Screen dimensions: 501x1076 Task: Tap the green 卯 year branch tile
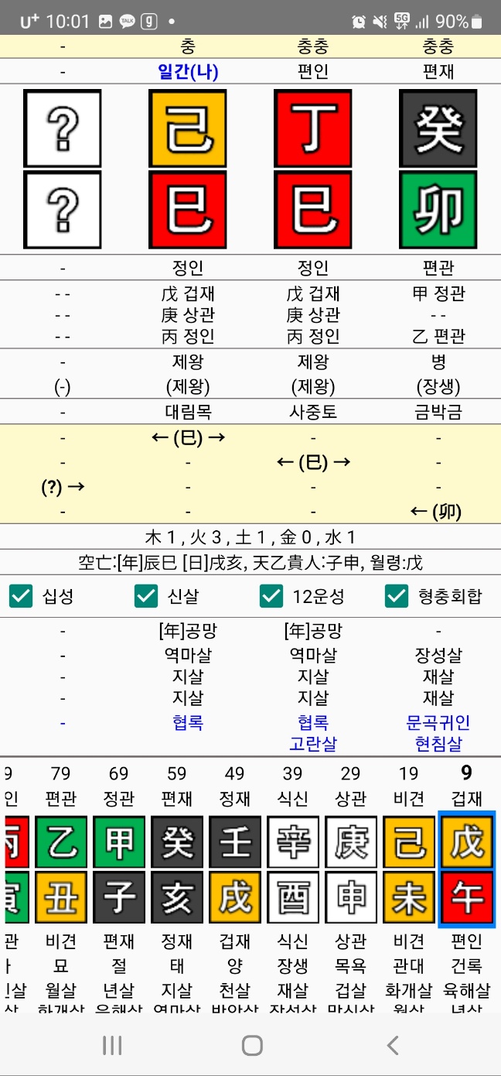click(438, 210)
